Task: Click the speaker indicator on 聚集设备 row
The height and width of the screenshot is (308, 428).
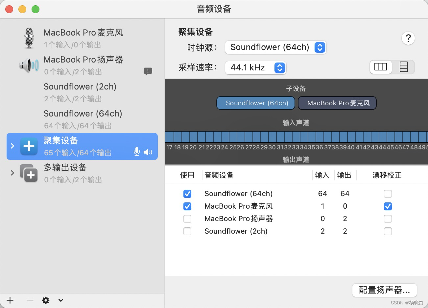Action: coord(148,152)
